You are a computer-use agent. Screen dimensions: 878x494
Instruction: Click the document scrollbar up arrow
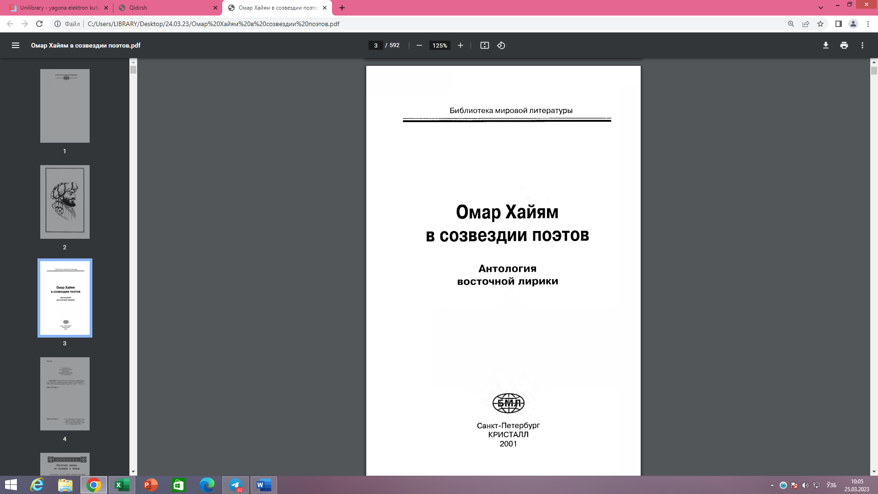point(874,62)
